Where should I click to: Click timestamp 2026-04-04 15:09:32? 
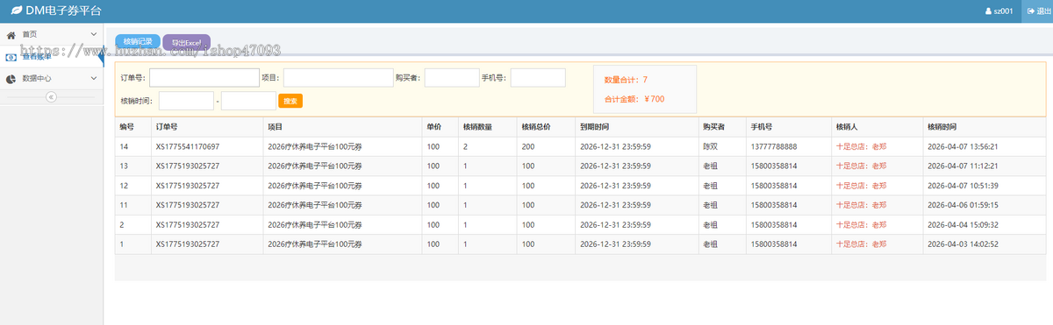pyautogui.click(x=963, y=225)
